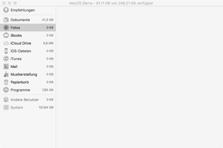The image size is (223, 148).
Task: Open the Empfehlungen lightbulb icon
Action: (x=6, y=10)
